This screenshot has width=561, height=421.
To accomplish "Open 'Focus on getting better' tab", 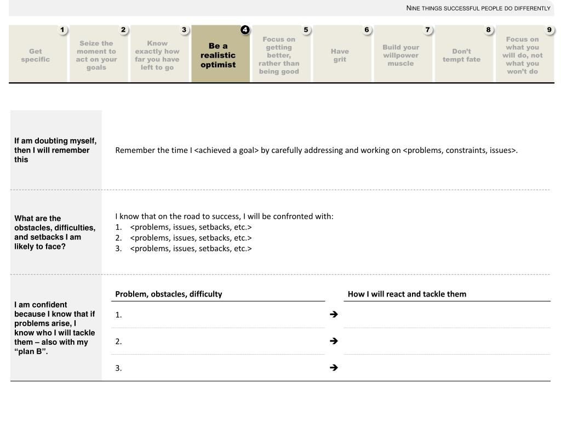I will 281,54.
